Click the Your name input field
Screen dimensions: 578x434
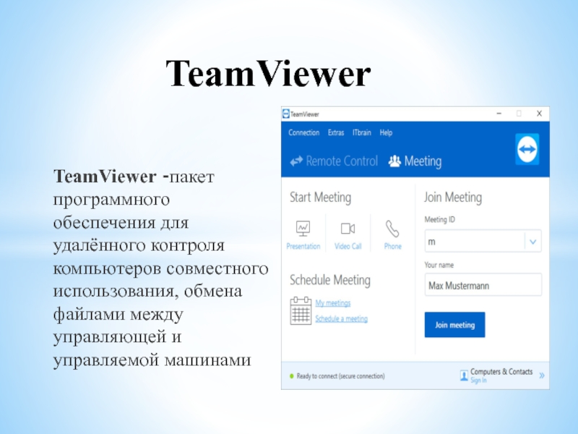coord(483,285)
